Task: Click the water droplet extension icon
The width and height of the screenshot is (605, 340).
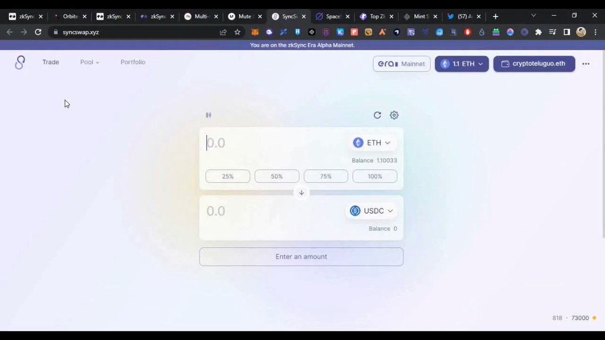Action: pyautogui.click(x=482, y=32)
